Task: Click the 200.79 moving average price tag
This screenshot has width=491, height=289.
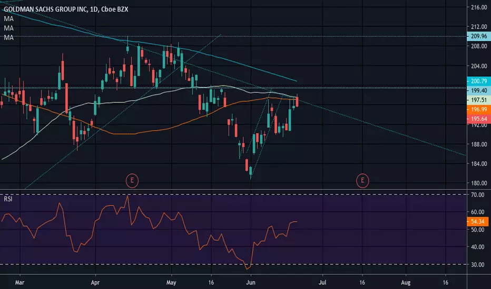Action: pos(479,81)
